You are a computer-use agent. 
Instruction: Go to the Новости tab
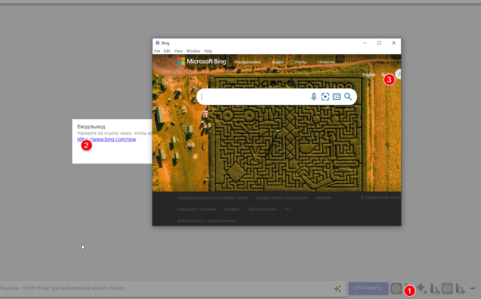pos(326,62)
